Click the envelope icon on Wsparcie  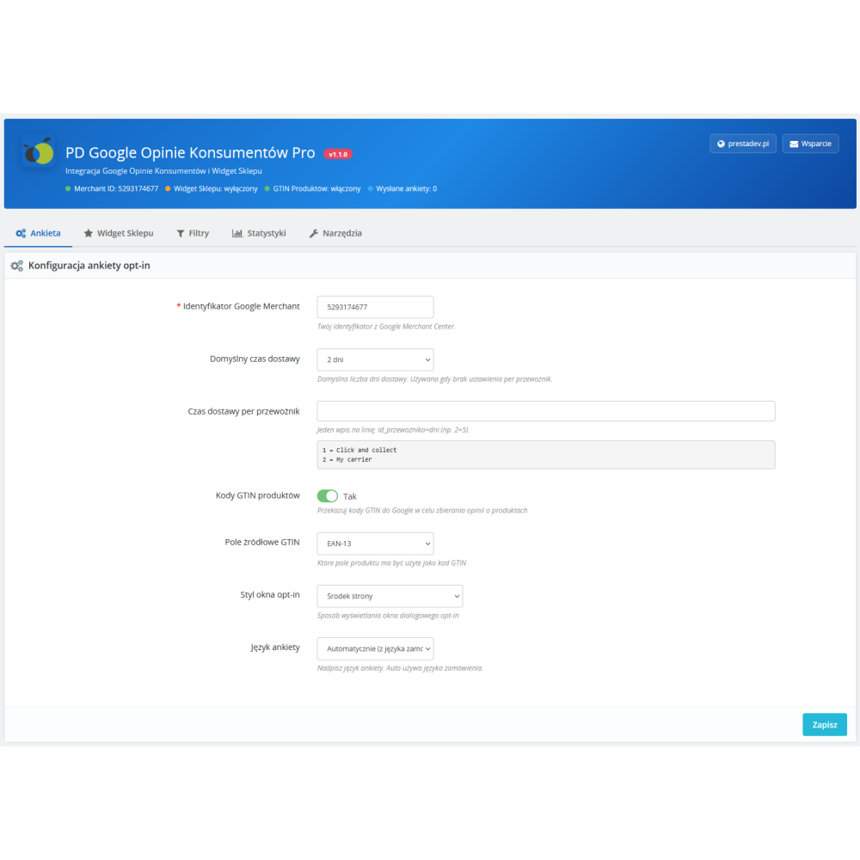tap(794, 144)
